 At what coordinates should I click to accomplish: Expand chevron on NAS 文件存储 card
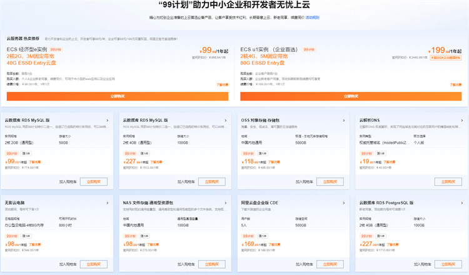pyautogui.click(x=226, y=203)
